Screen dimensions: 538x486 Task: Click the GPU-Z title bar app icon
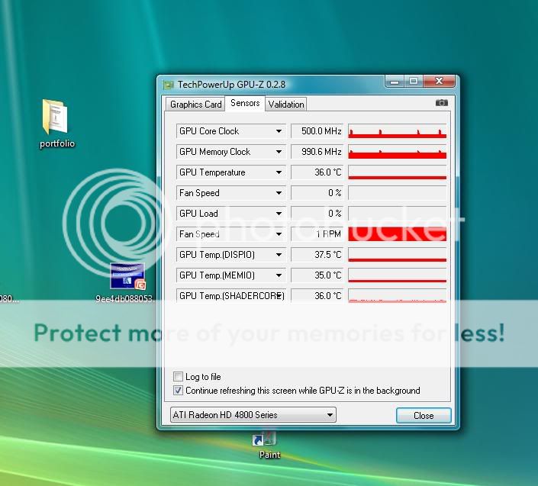pyautogui.click(x=168, y=85)
